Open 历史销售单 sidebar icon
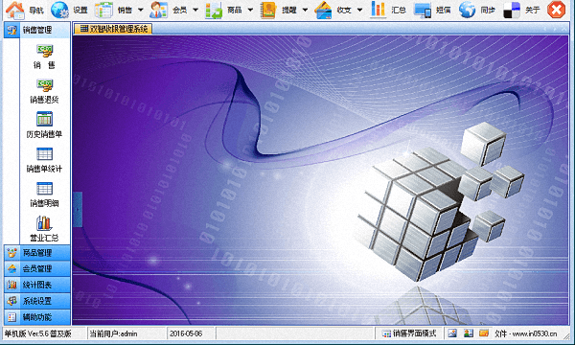 44,119
